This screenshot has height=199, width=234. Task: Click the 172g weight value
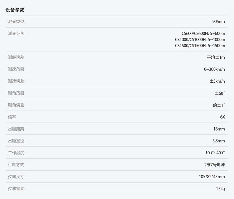(220, 189)
